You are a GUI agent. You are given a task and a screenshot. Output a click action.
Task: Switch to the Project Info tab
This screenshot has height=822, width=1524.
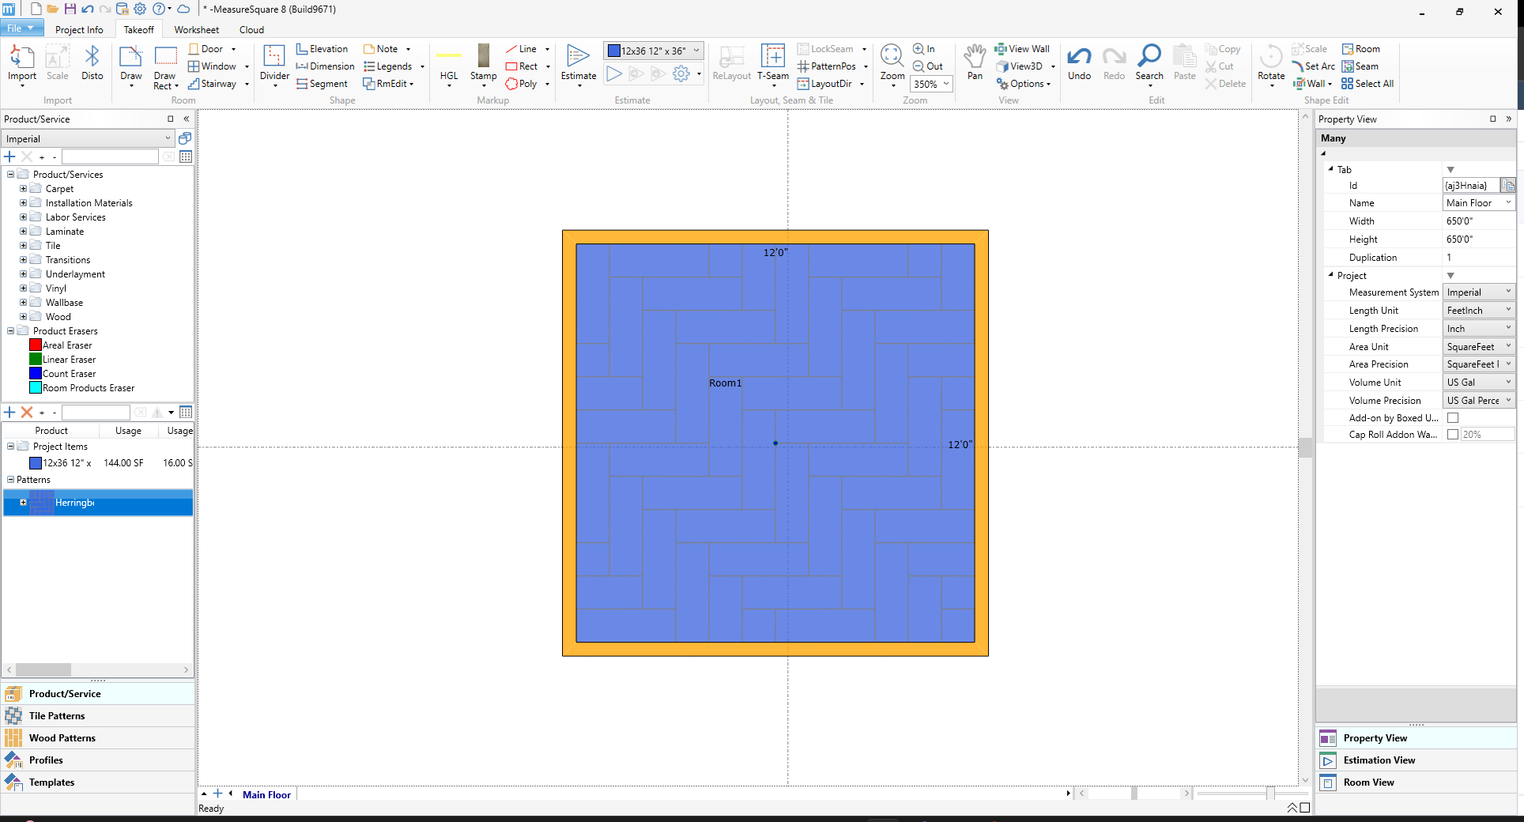click(79, 30)
